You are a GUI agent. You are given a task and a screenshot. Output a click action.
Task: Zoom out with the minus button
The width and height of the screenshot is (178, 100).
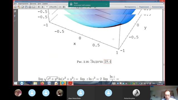(60, 7)
